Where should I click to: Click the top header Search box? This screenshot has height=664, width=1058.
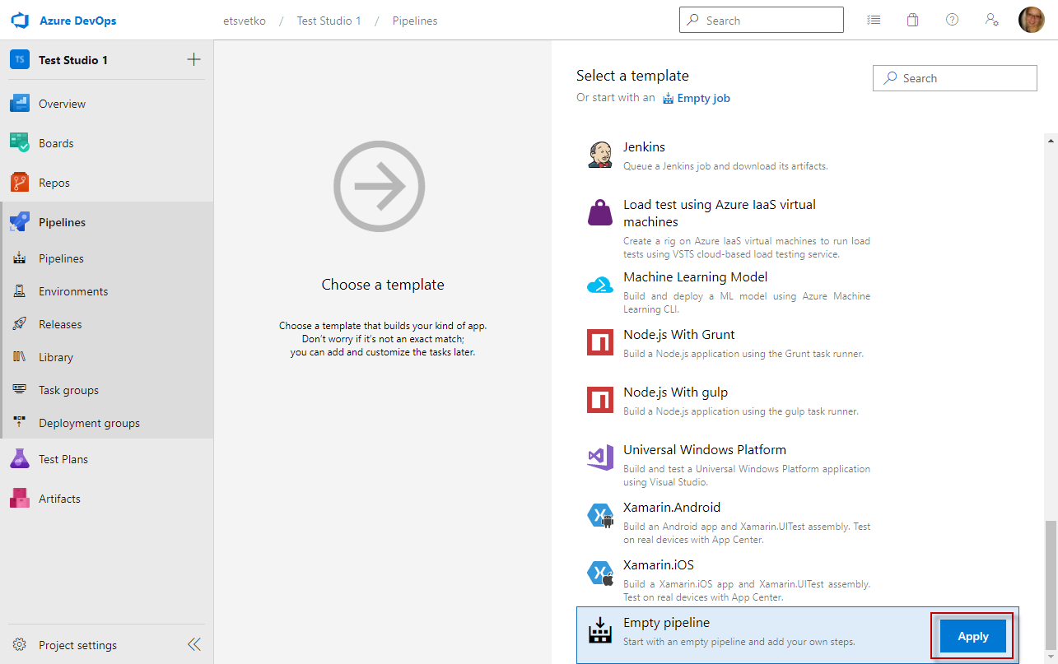point(762,20)
